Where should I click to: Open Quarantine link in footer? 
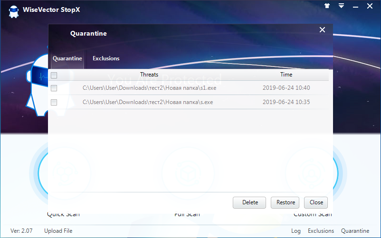tap(355, 231)
